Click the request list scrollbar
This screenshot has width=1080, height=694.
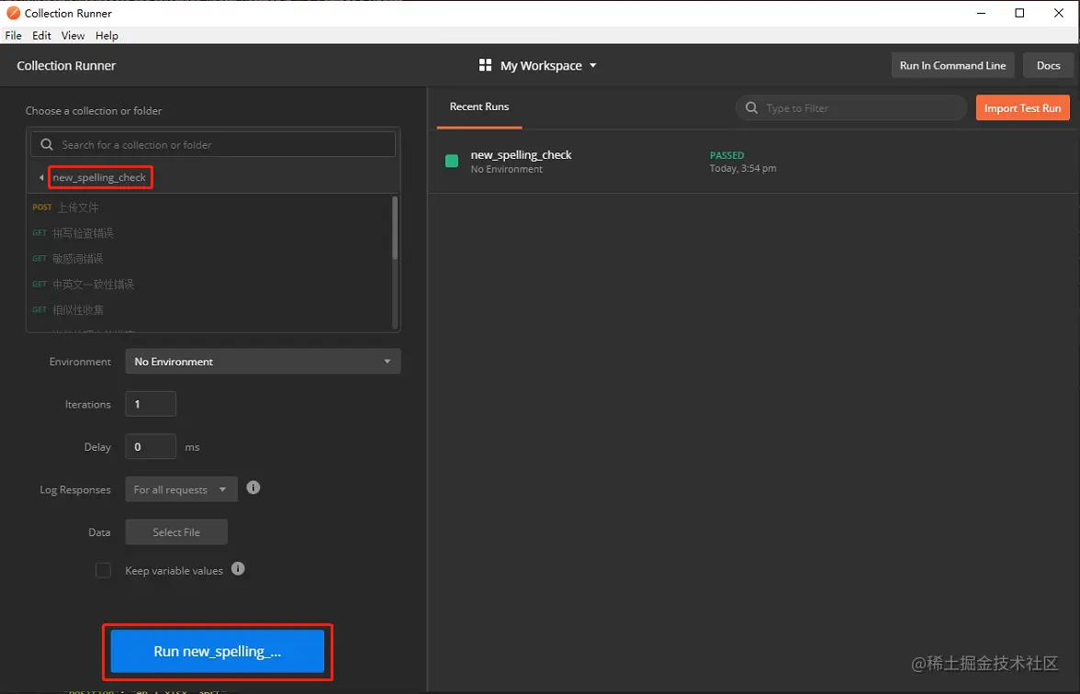[x=395, y=228]
